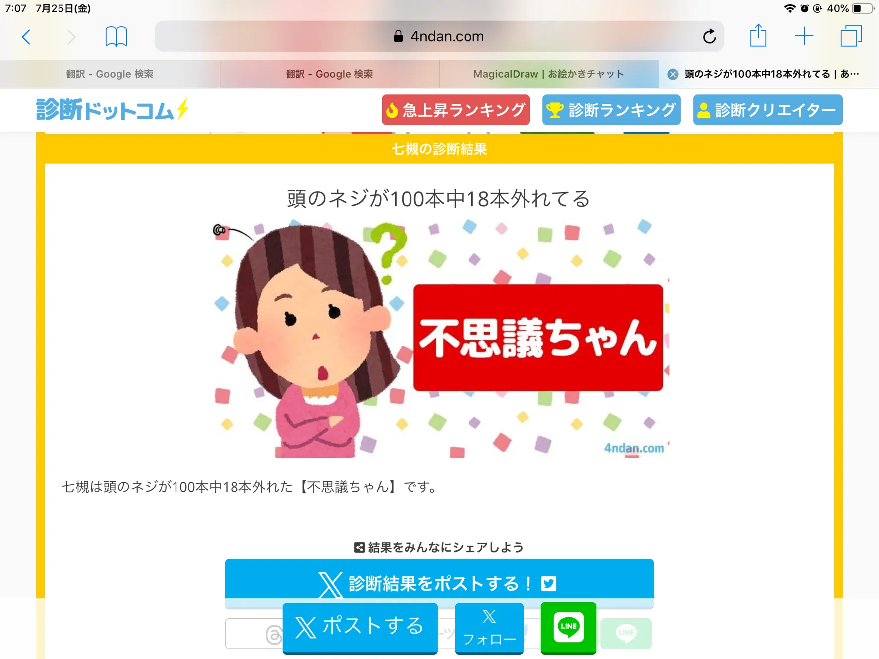
Task: Open 診断クリエイター page
Action: pyautogui.click(x=767, y=110)
